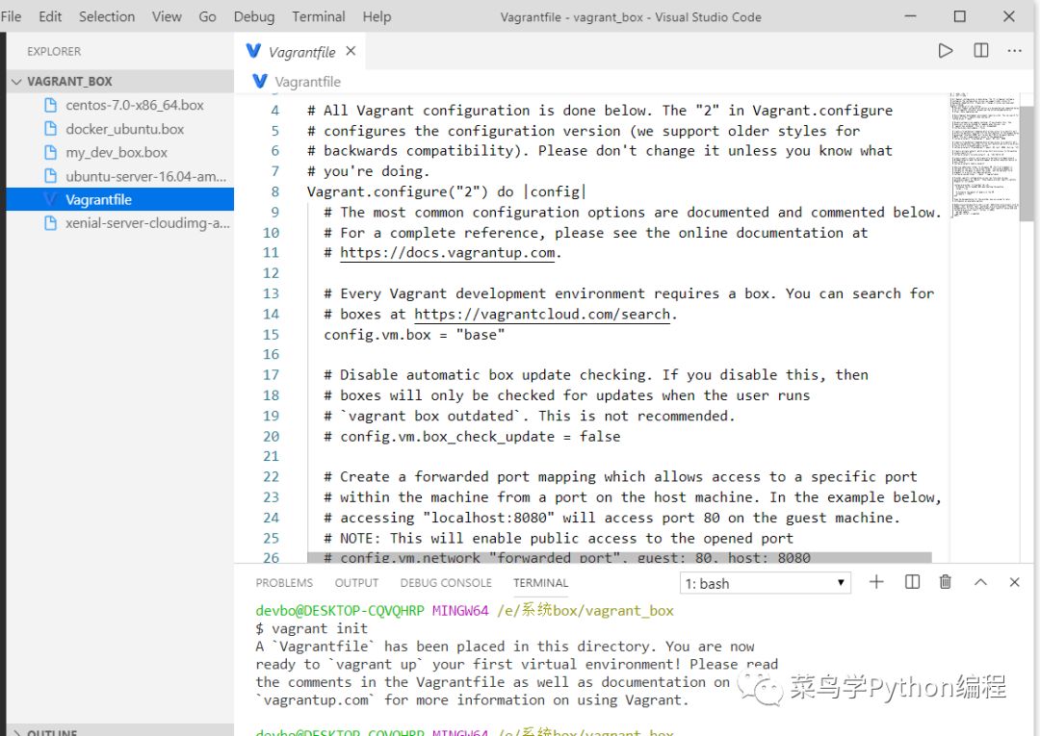Create a new terminal with plus icon
The width and height of the screenshot is (1040, 736).
click(876, 582)
